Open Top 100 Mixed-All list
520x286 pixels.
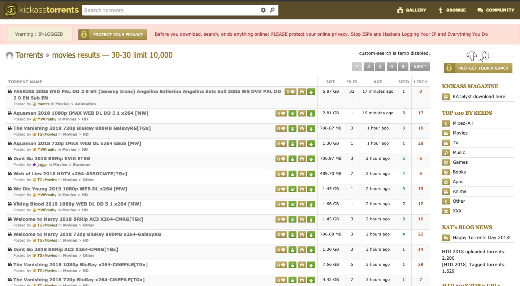(x=463, y=123)
